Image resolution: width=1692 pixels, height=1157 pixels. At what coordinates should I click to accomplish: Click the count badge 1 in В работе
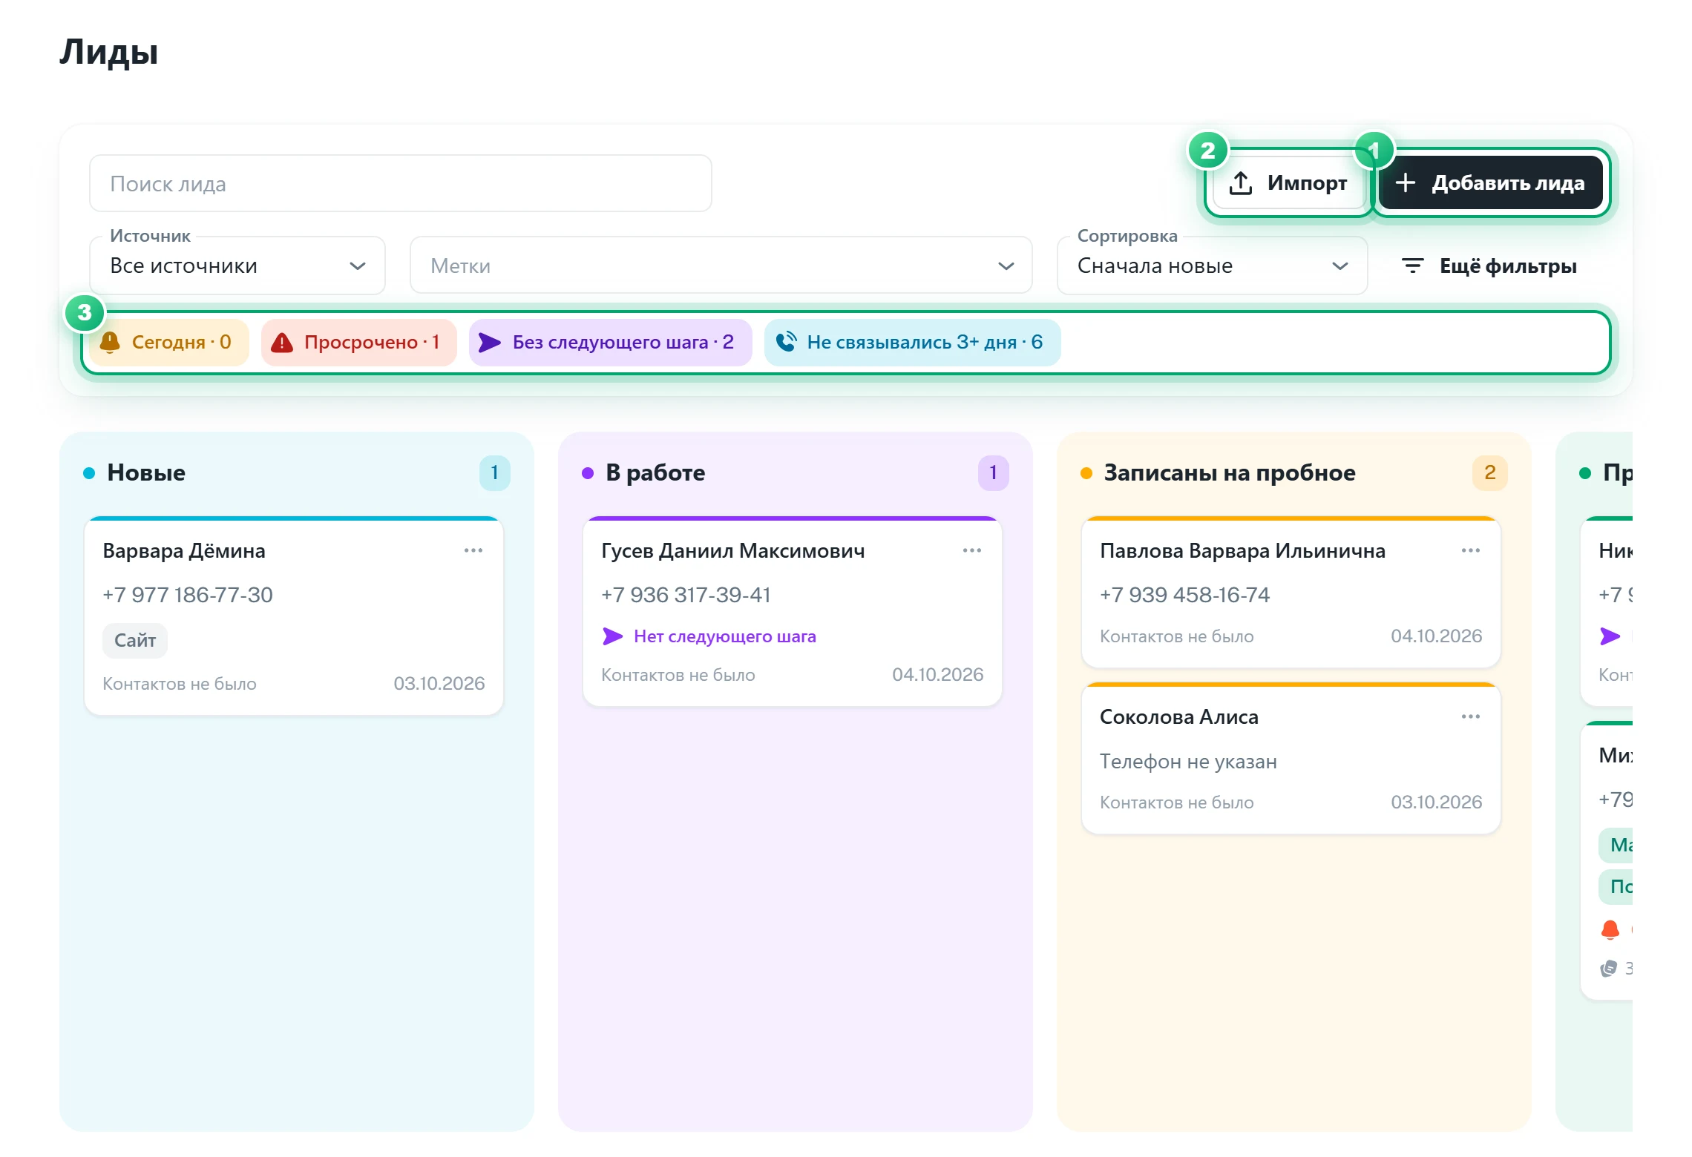993,472
